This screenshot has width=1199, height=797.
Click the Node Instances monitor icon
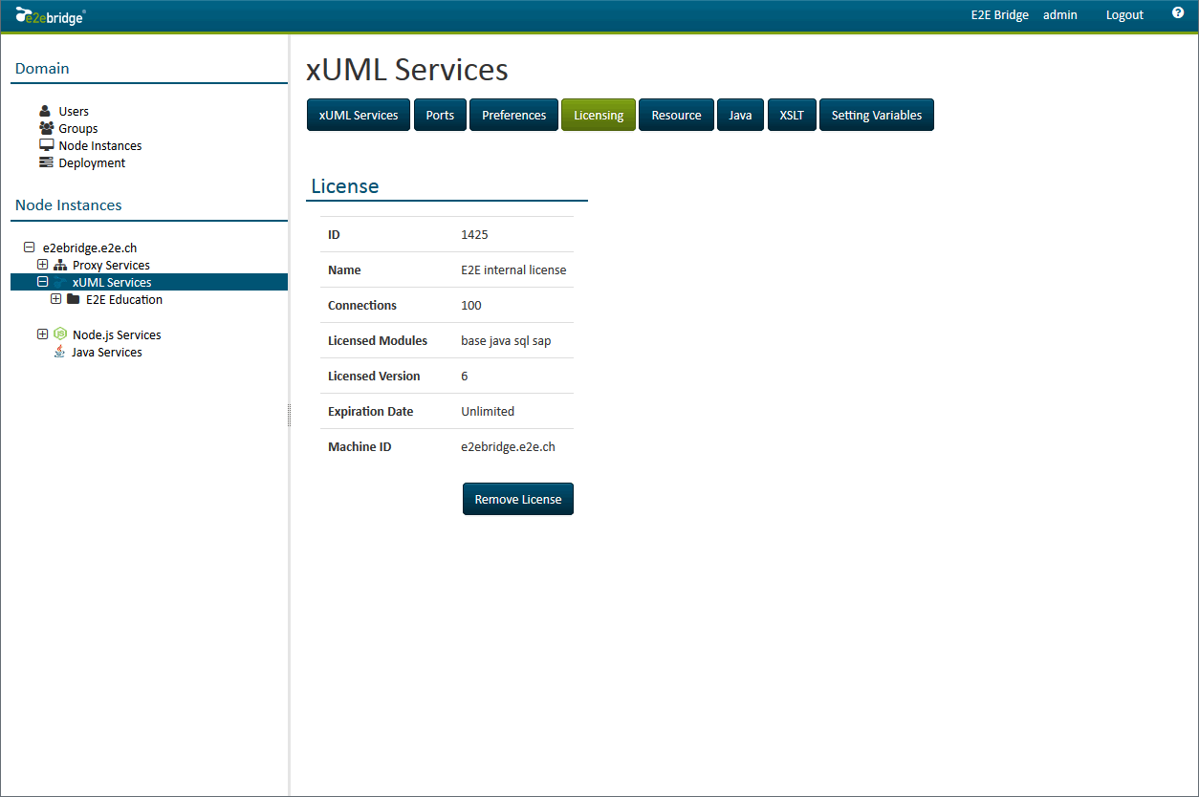(x=46, y=145)
